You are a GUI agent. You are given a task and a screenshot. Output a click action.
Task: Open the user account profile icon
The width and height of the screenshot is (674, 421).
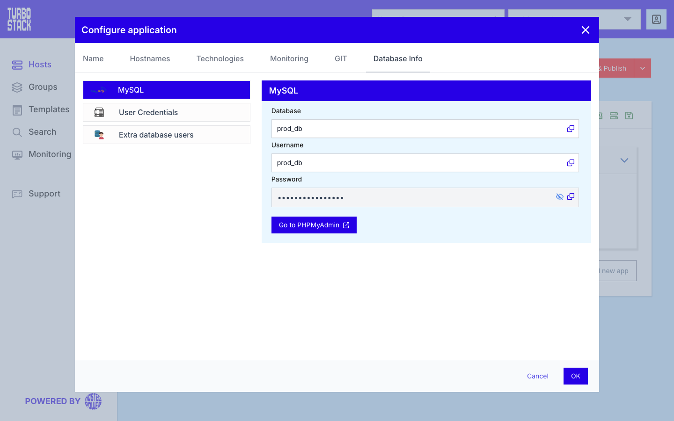(656, 19)
